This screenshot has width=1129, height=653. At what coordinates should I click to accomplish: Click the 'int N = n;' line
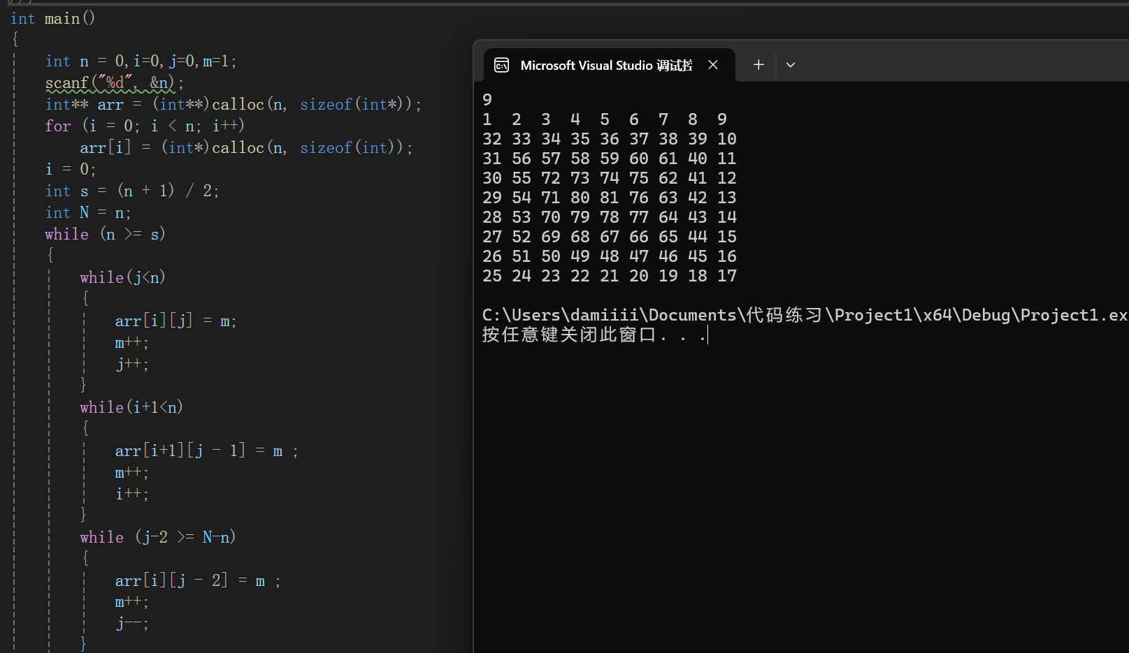[x=88, y=213]
